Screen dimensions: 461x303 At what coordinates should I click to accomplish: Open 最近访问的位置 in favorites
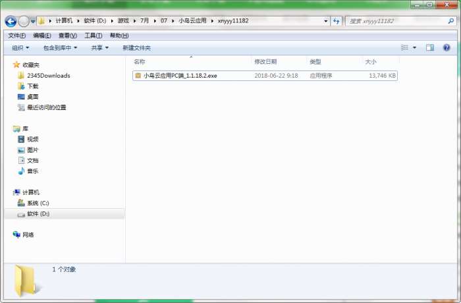[47, 107]
